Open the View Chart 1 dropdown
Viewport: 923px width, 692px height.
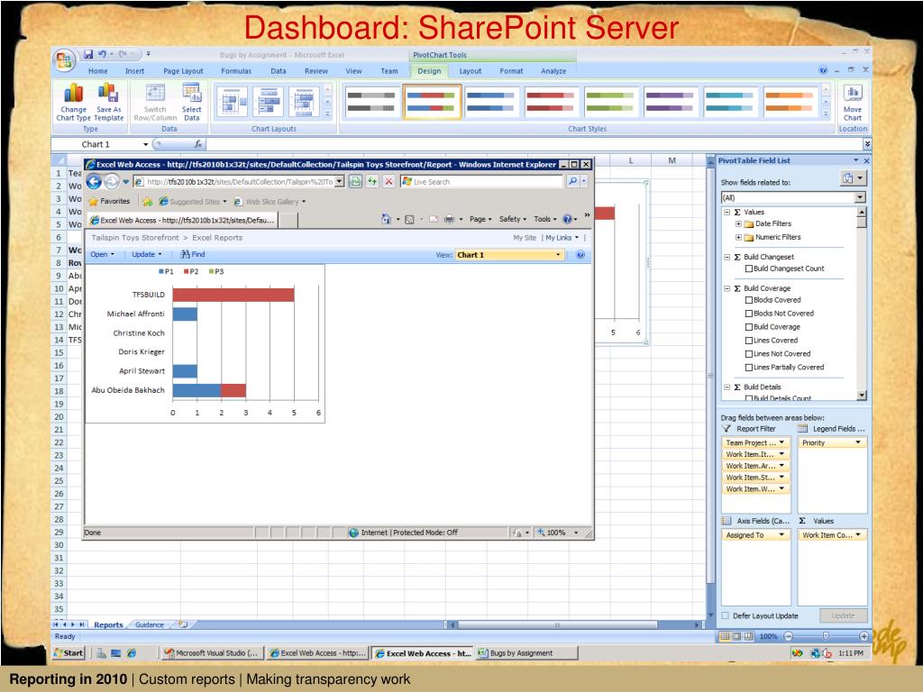point(558,255)
